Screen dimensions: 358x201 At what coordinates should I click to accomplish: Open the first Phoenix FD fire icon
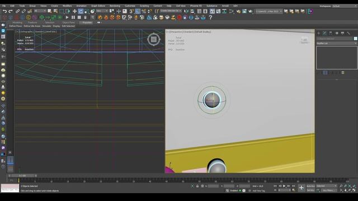pos(100,17)
